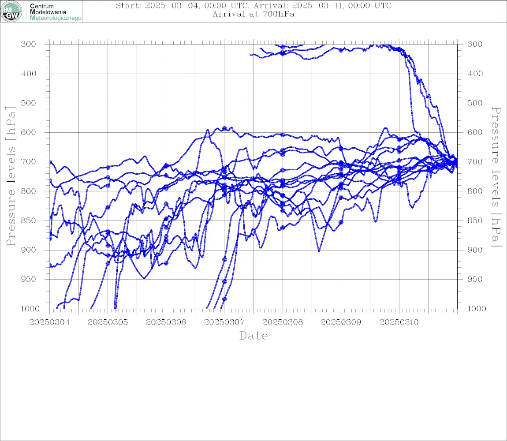Click the 'Arrival at 700hPa' subtitle
507x441 pixels.
(x=253, y=14)
